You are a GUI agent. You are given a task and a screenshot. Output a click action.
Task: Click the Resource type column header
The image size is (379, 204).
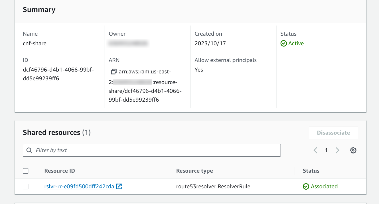coord(195,171)
